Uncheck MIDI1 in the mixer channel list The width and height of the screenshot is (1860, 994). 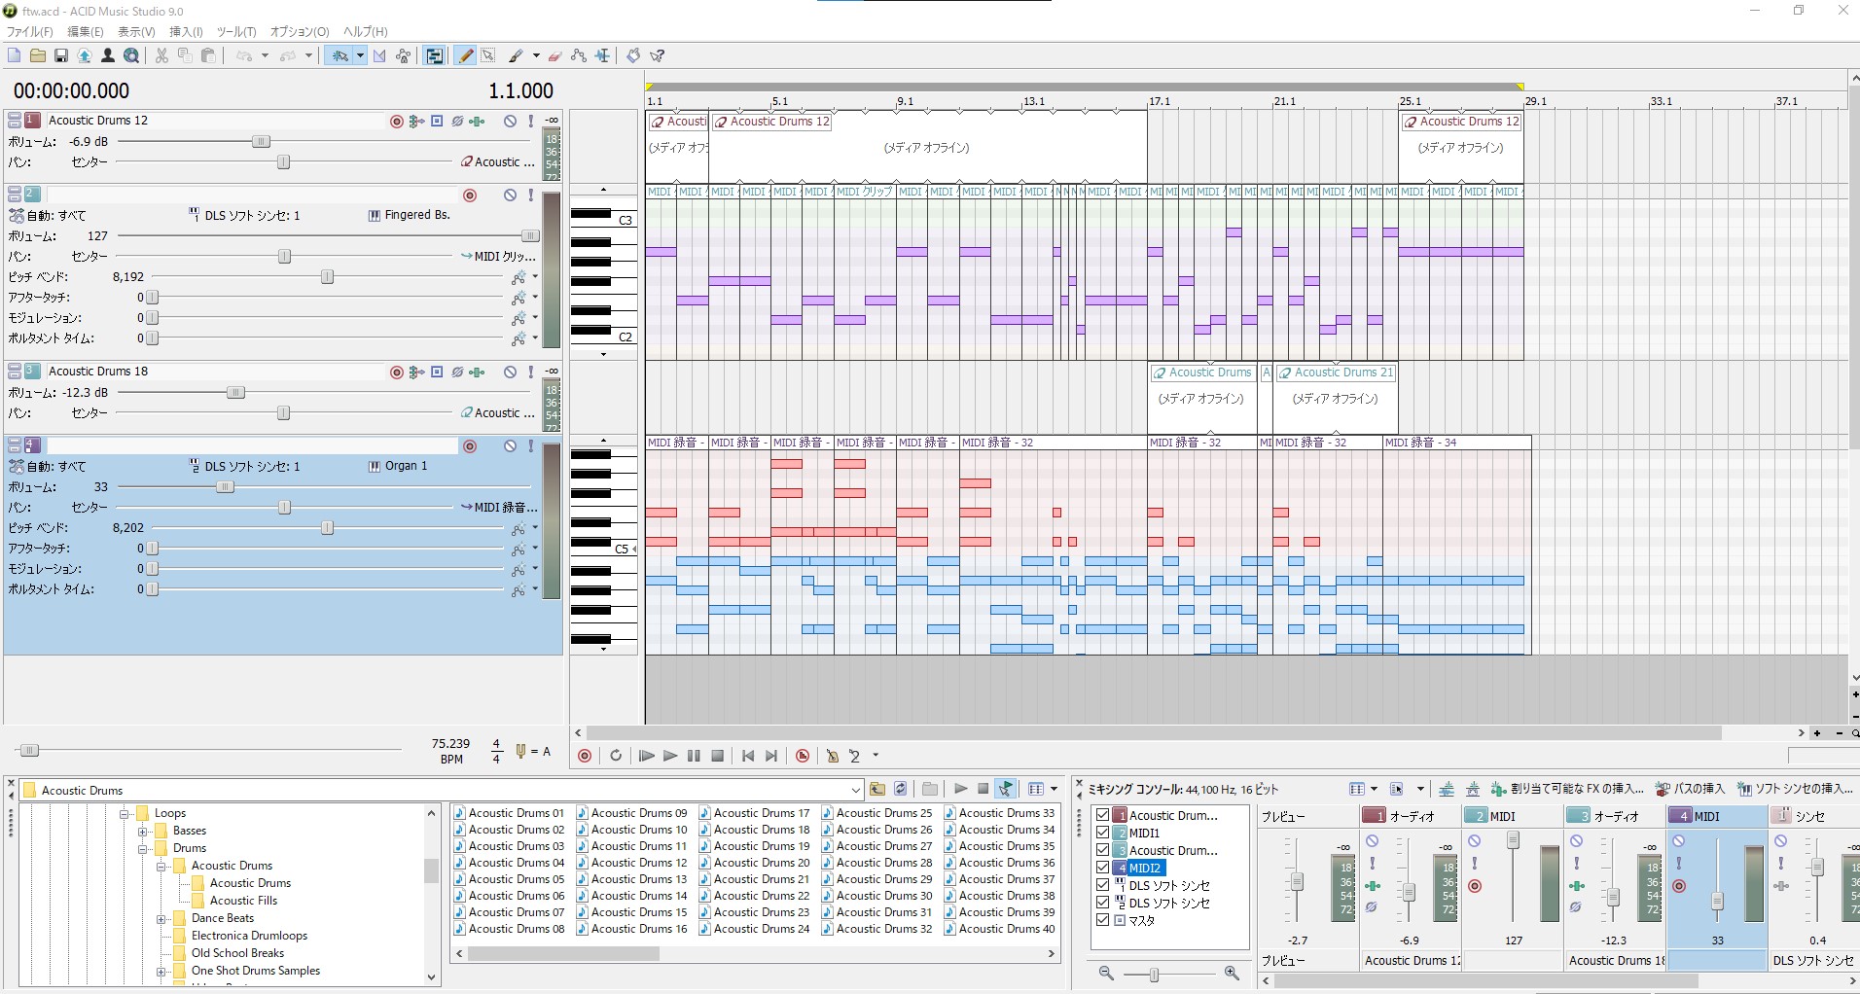click(1102, 833)
